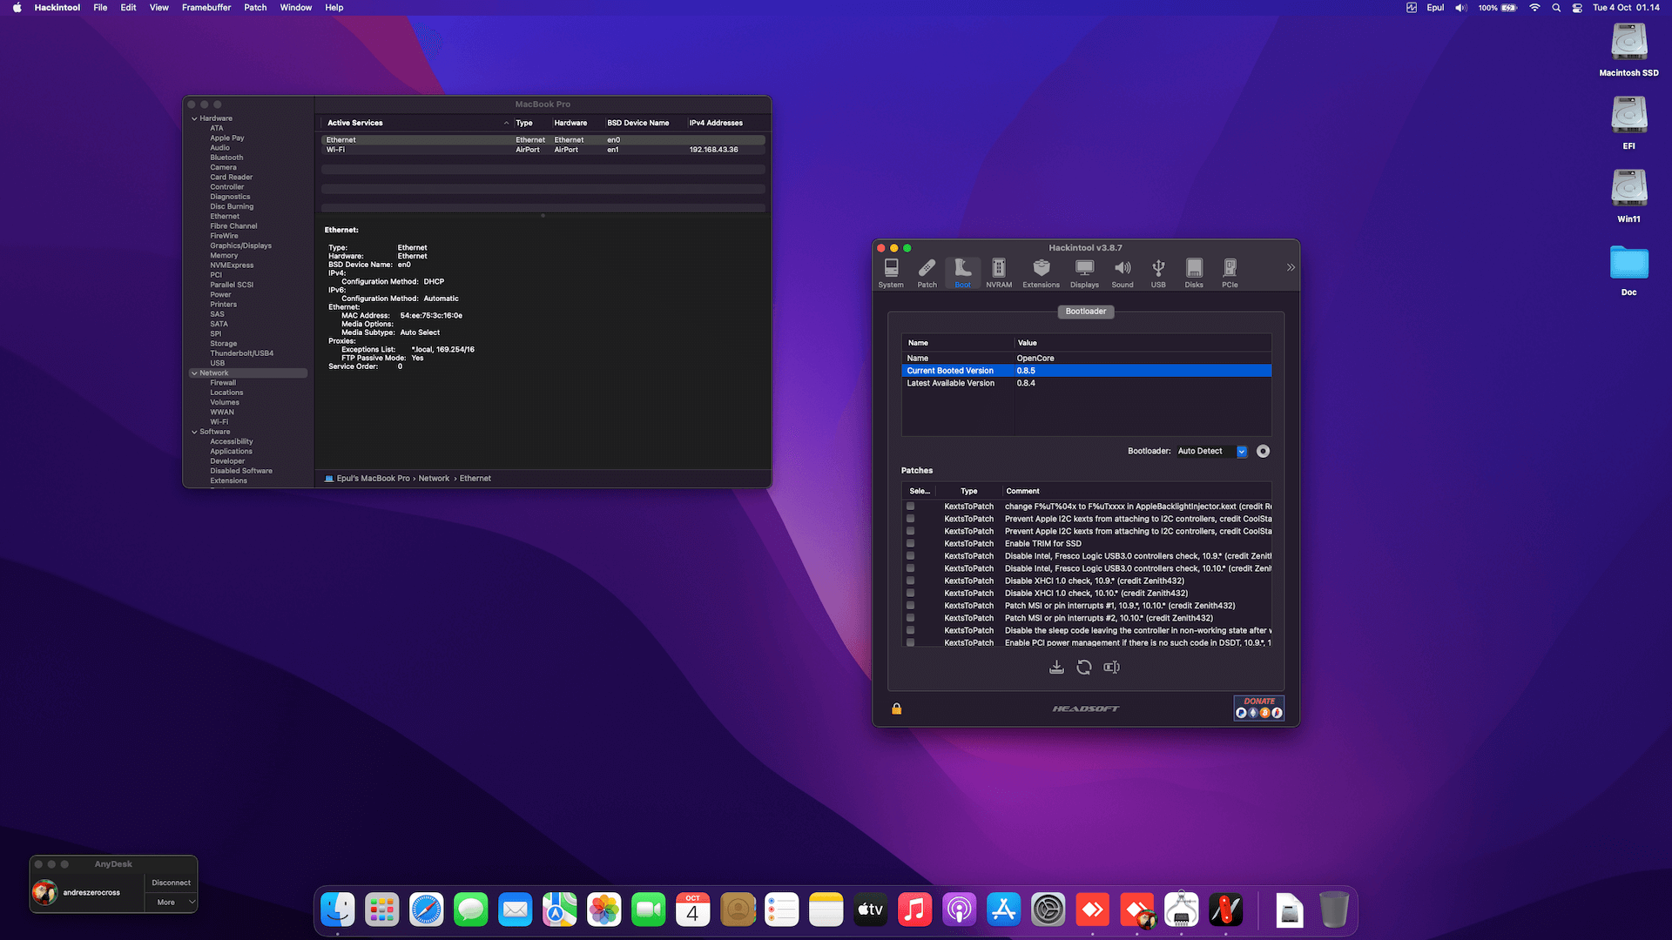
Task: Open the Apple menu
Action: point(17,7)
